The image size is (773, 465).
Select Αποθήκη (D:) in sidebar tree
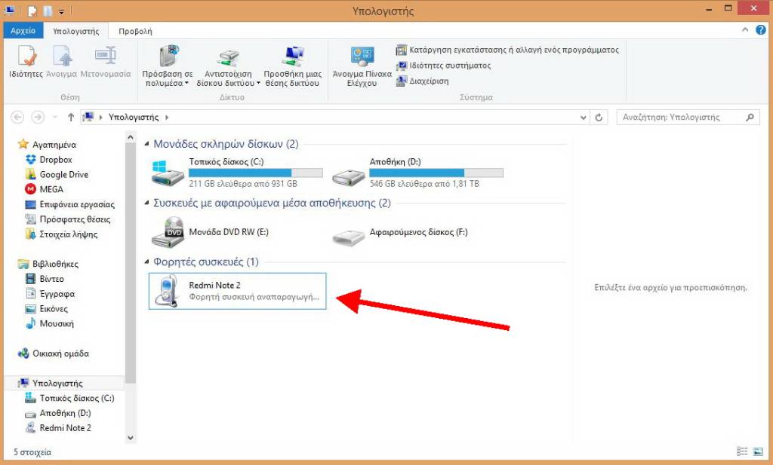(59, 413)
